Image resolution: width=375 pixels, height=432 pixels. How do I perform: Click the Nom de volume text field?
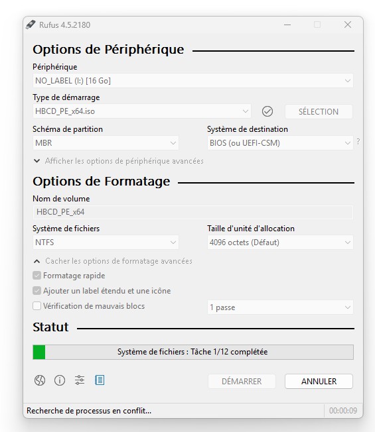tap(193, 212)
